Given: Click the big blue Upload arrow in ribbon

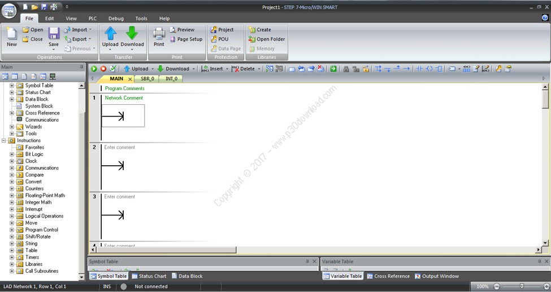Looking at the screenshot, I should (x=110, y=33).
